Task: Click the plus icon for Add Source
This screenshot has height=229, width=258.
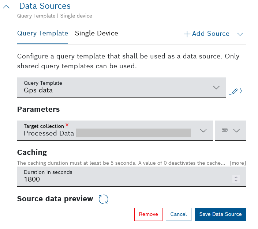Action: tap(187, 34)
